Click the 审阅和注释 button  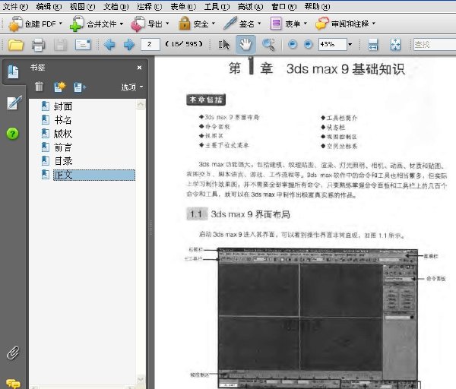pyautogui.click(x=342, y=24)
